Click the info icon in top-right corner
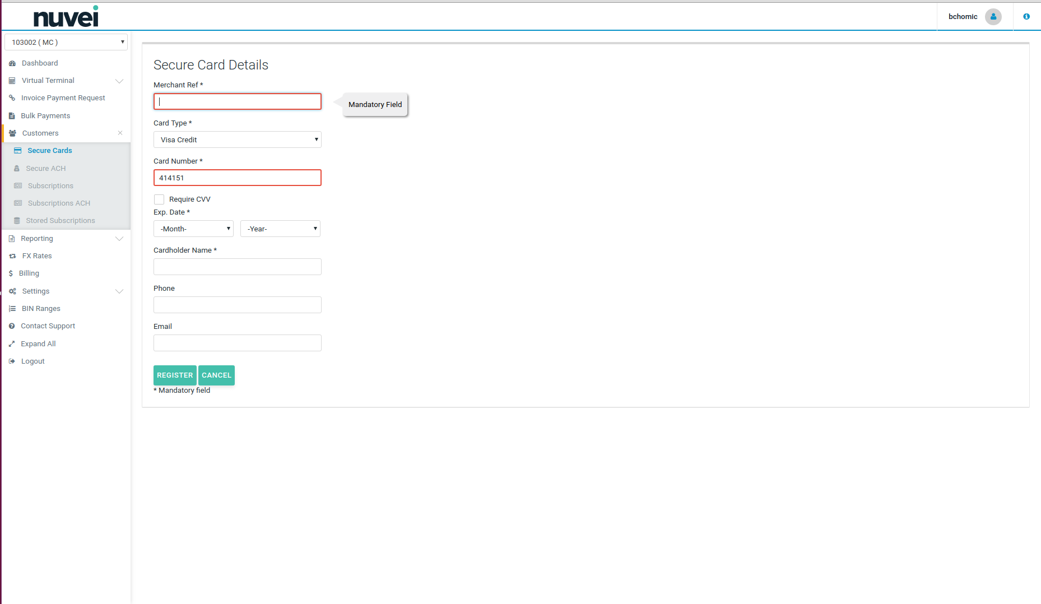The image size is (1041, 604). (1026, 17)
